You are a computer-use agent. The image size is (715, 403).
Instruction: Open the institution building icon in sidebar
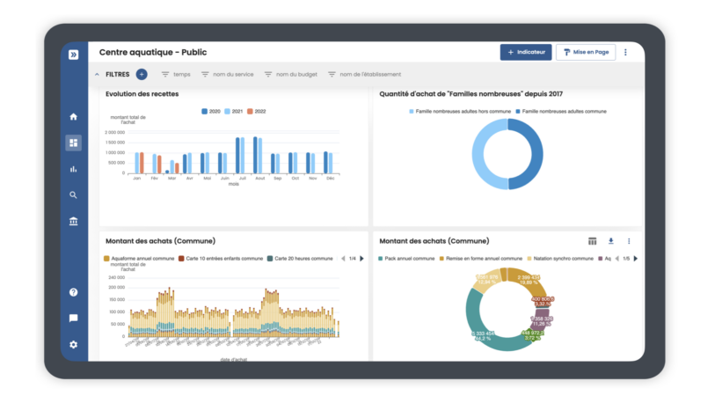[73, 222]
